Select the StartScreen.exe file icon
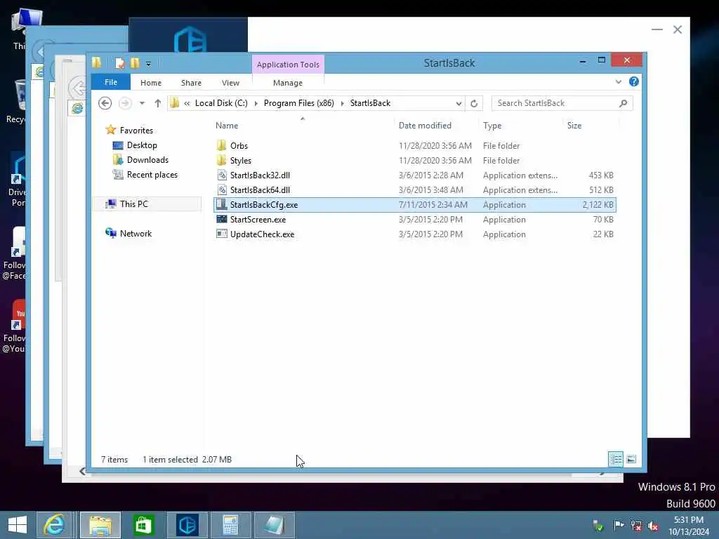 click(x=221, y=219)
